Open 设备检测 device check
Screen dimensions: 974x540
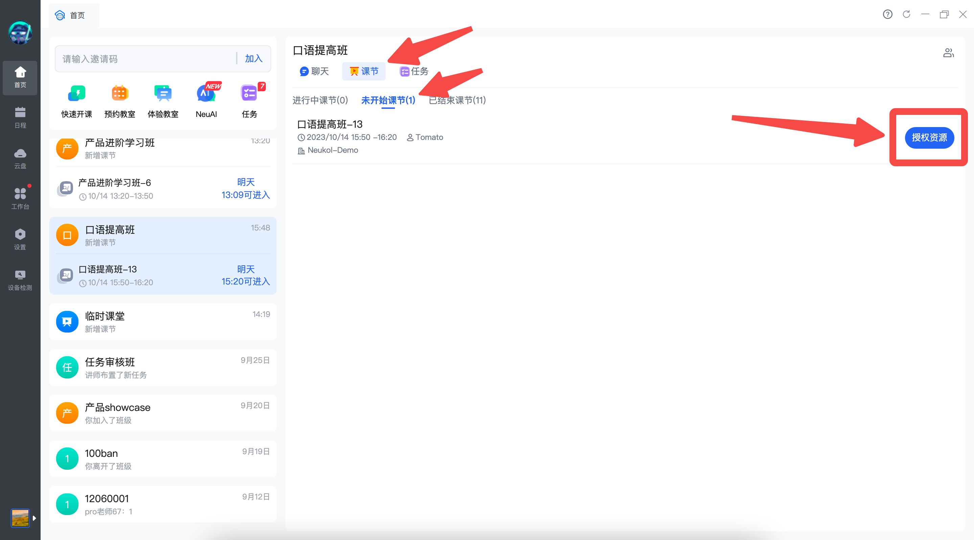point(20,280)
